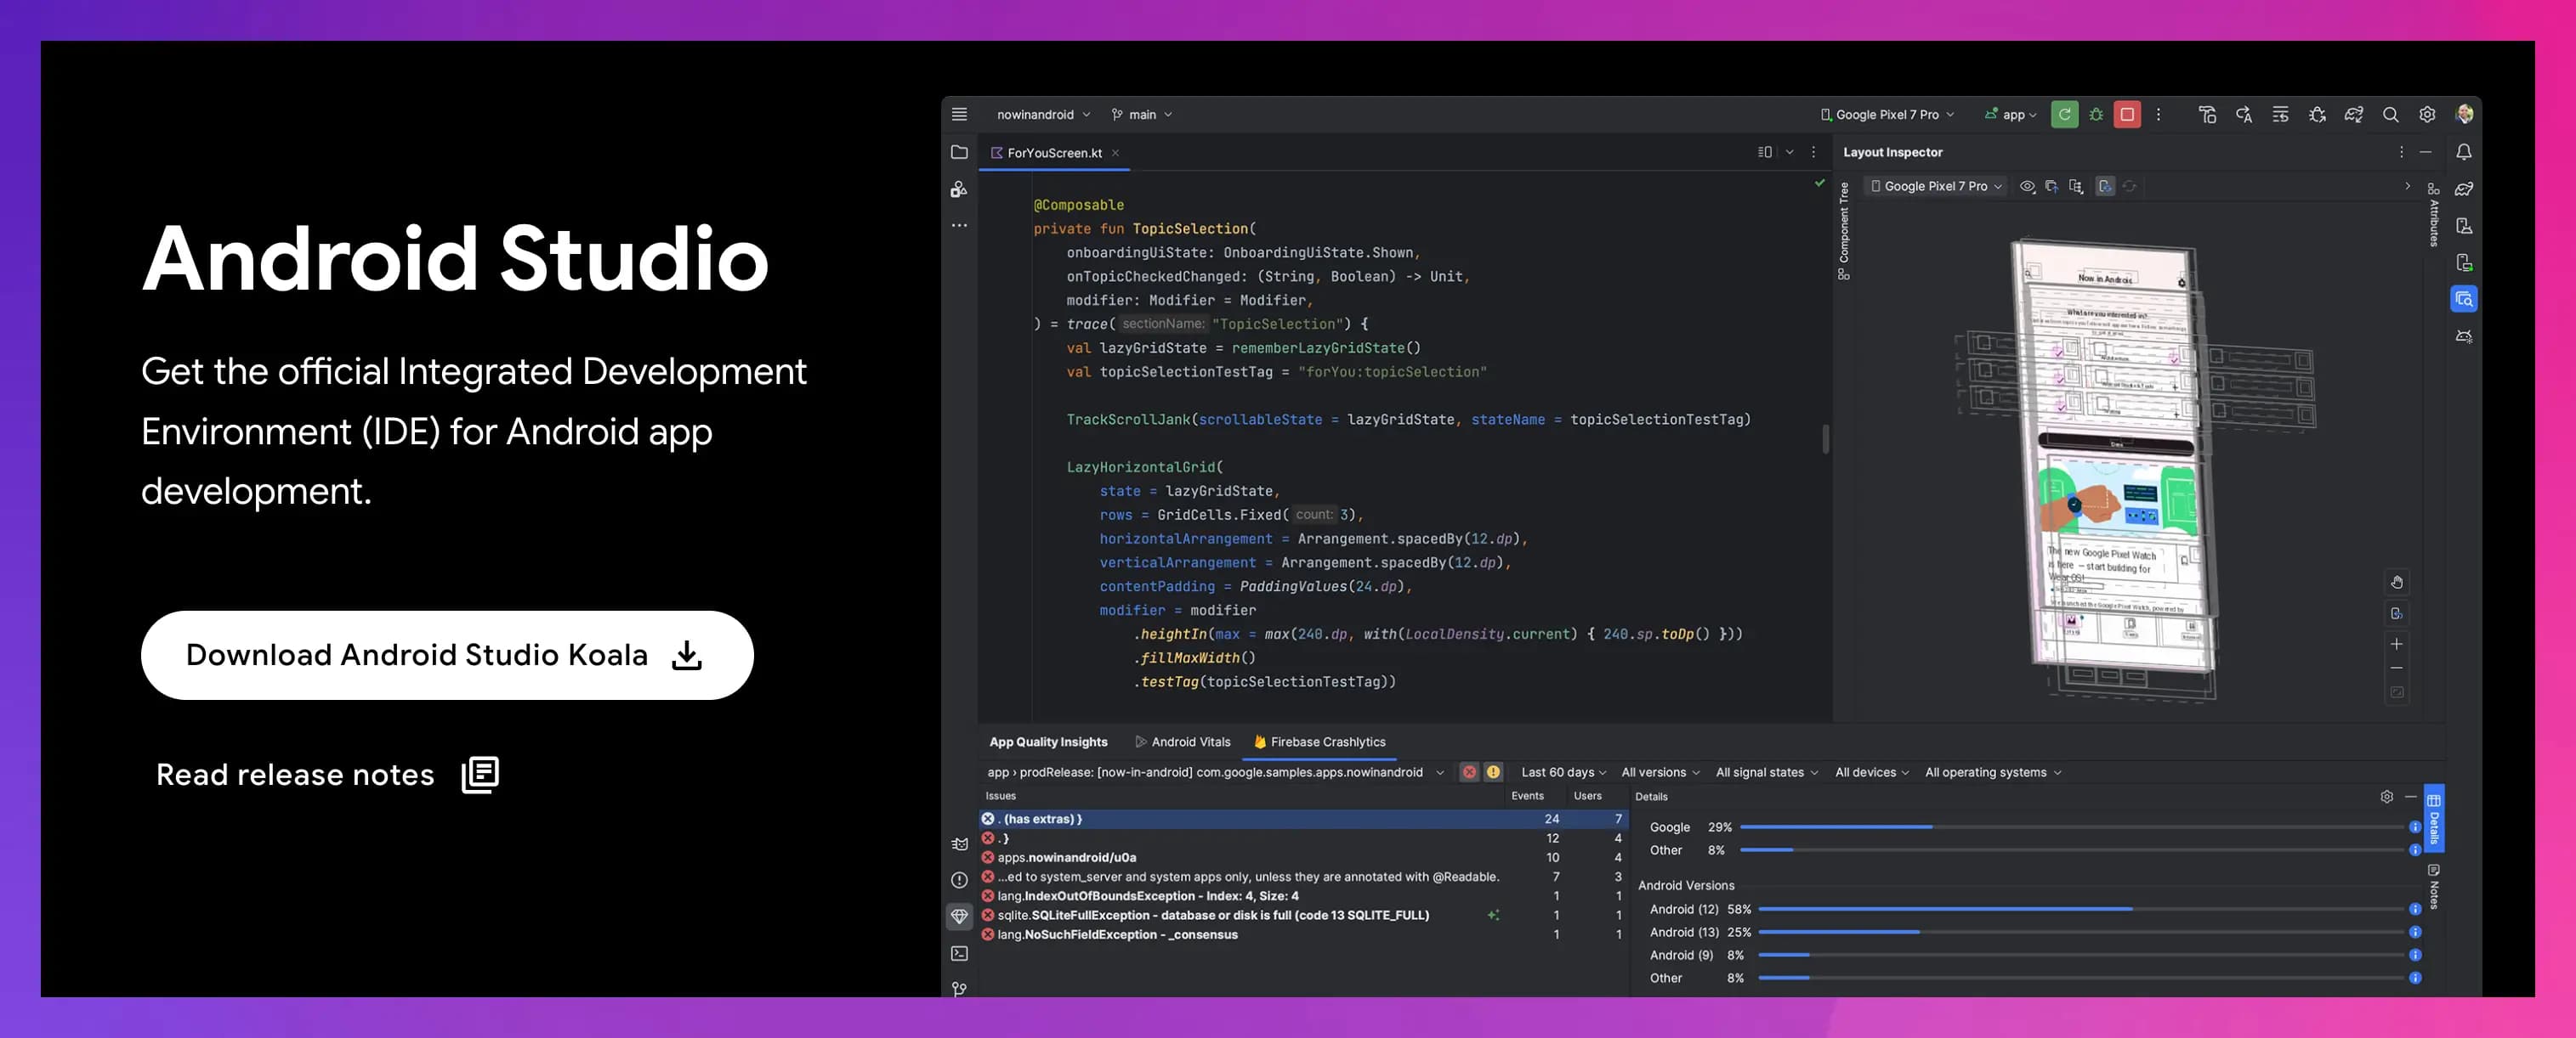This screenshot has width=2576, height=1038.
Task: Select the App Quality Insights panel title
Action: coord(1048,742)
